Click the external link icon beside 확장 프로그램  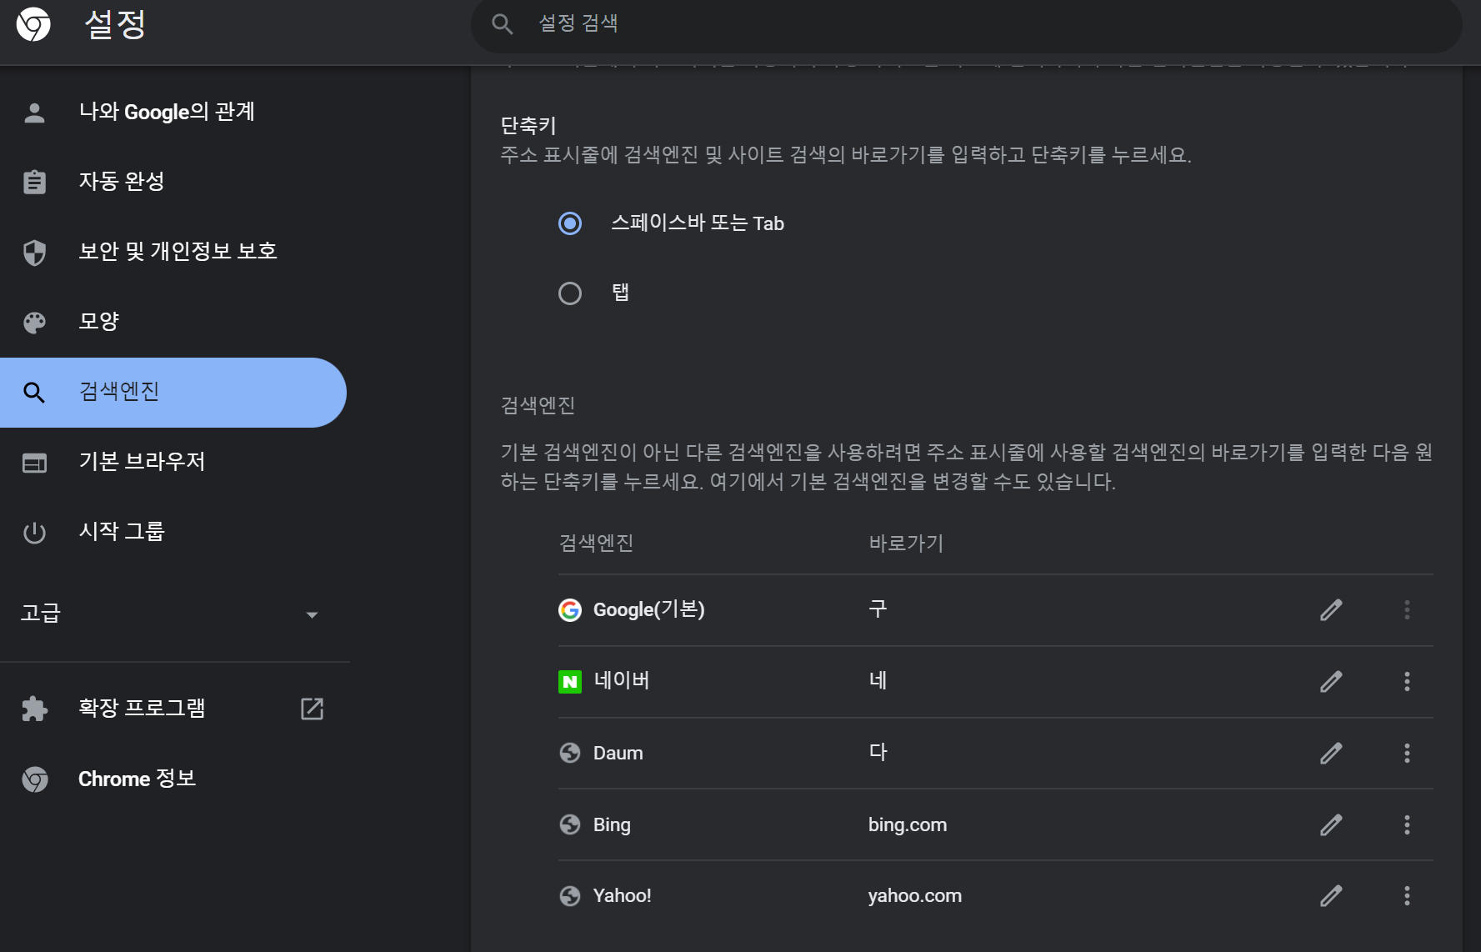[312, 709]
